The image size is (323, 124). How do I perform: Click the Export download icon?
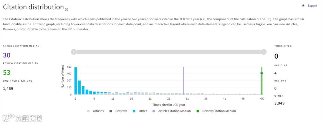pyautogui.click(x=303, y=6)
